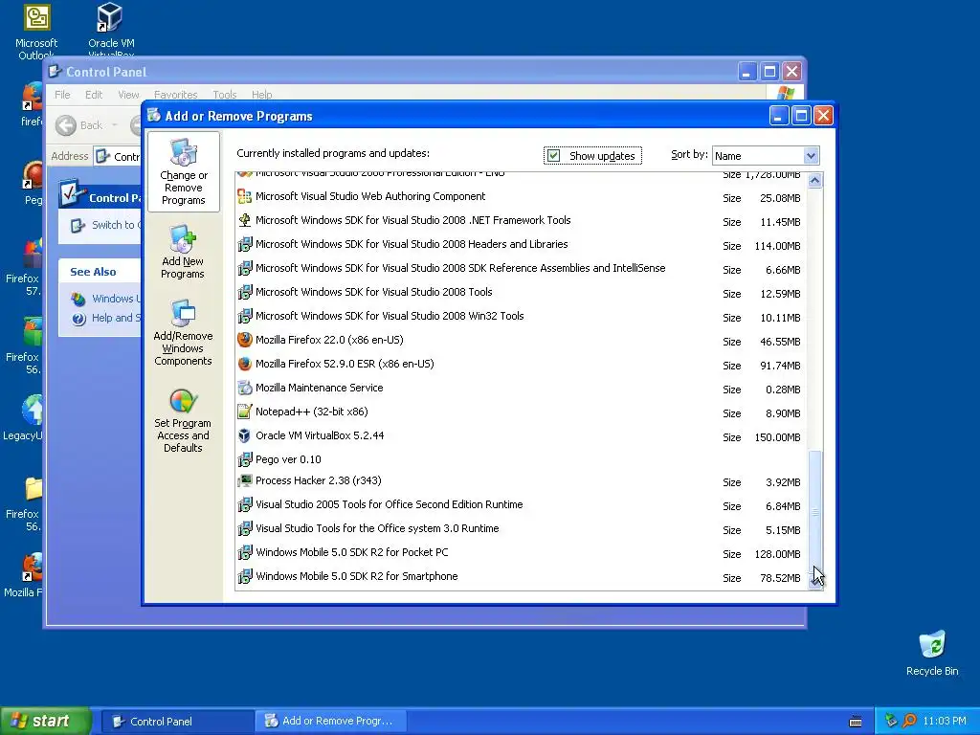This screenshot has height=735, width=980.
Task: Click Oracle VM VirtualBox 5.2.44 list icon
Action: [x=244, y=435]
